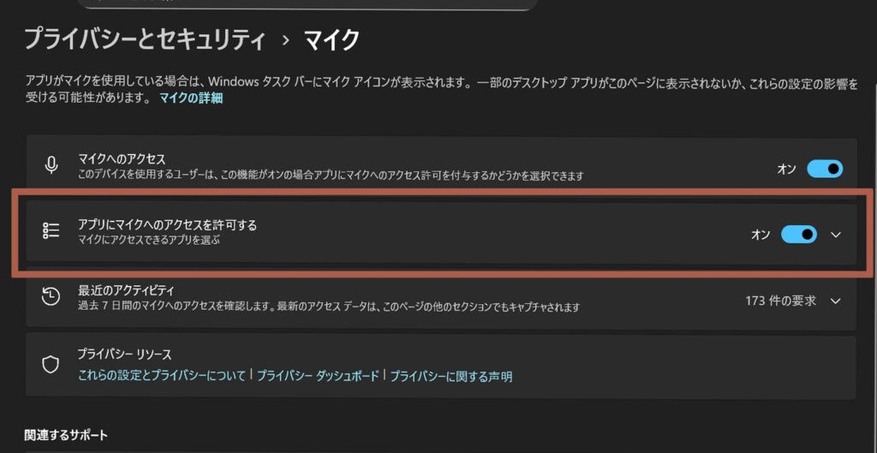877x453 pixels.
Task: Open これらの設定とプライバシーについて link
Action: click(x=162, y=376)
